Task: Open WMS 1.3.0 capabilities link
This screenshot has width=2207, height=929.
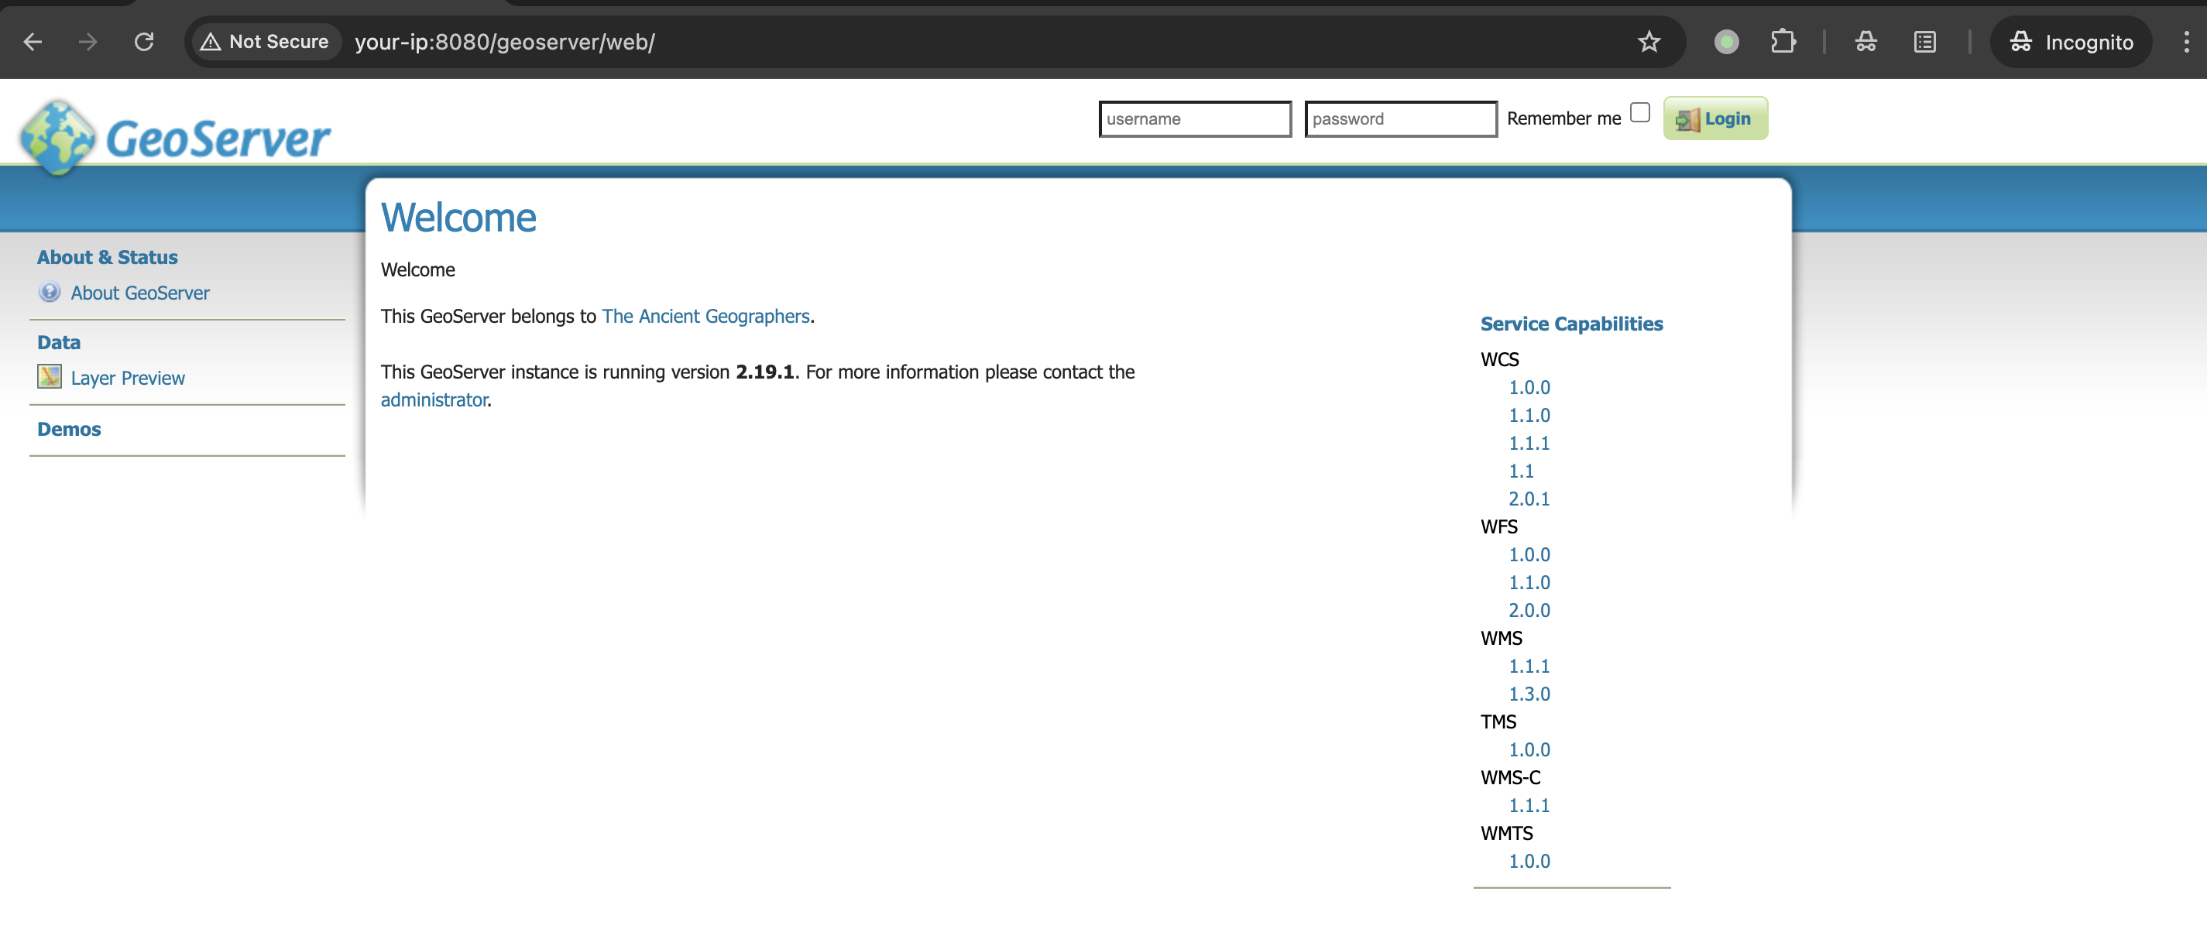Action: tap(1529, 694)
